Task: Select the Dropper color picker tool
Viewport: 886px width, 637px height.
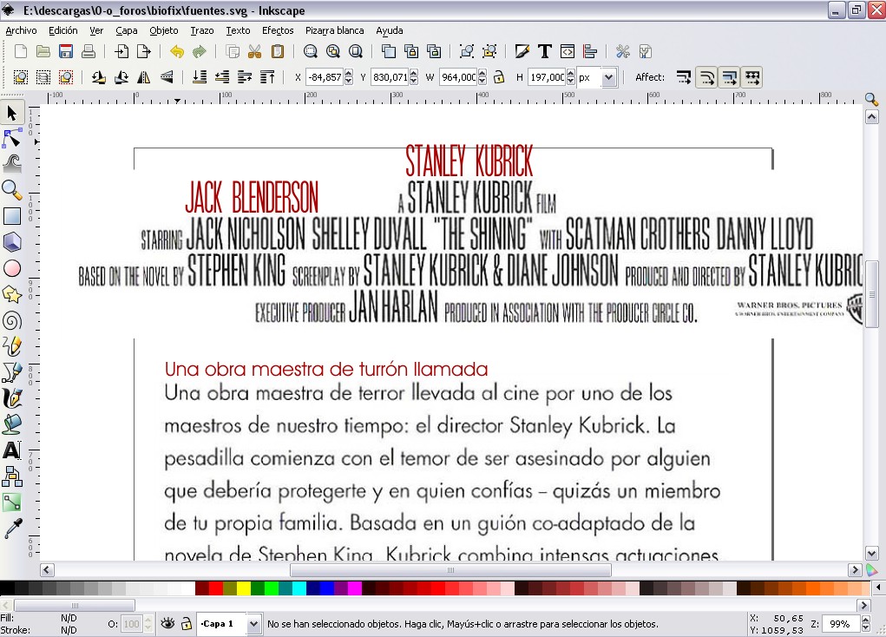Action: point(12,529)
